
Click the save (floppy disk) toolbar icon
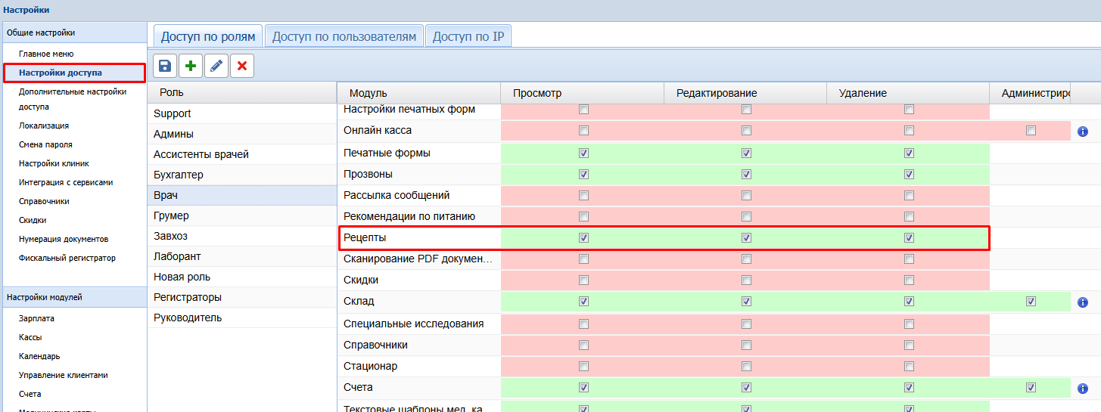(x=165, y=67)
